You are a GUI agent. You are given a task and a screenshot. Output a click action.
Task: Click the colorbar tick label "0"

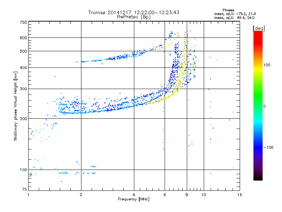click(264, 106)
